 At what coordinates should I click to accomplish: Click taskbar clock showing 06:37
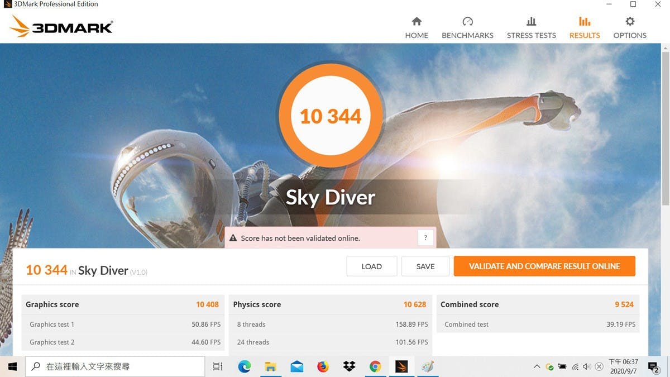point(623,366)
